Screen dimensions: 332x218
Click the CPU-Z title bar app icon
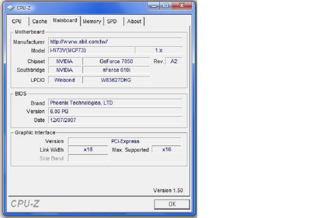(11, 8)
